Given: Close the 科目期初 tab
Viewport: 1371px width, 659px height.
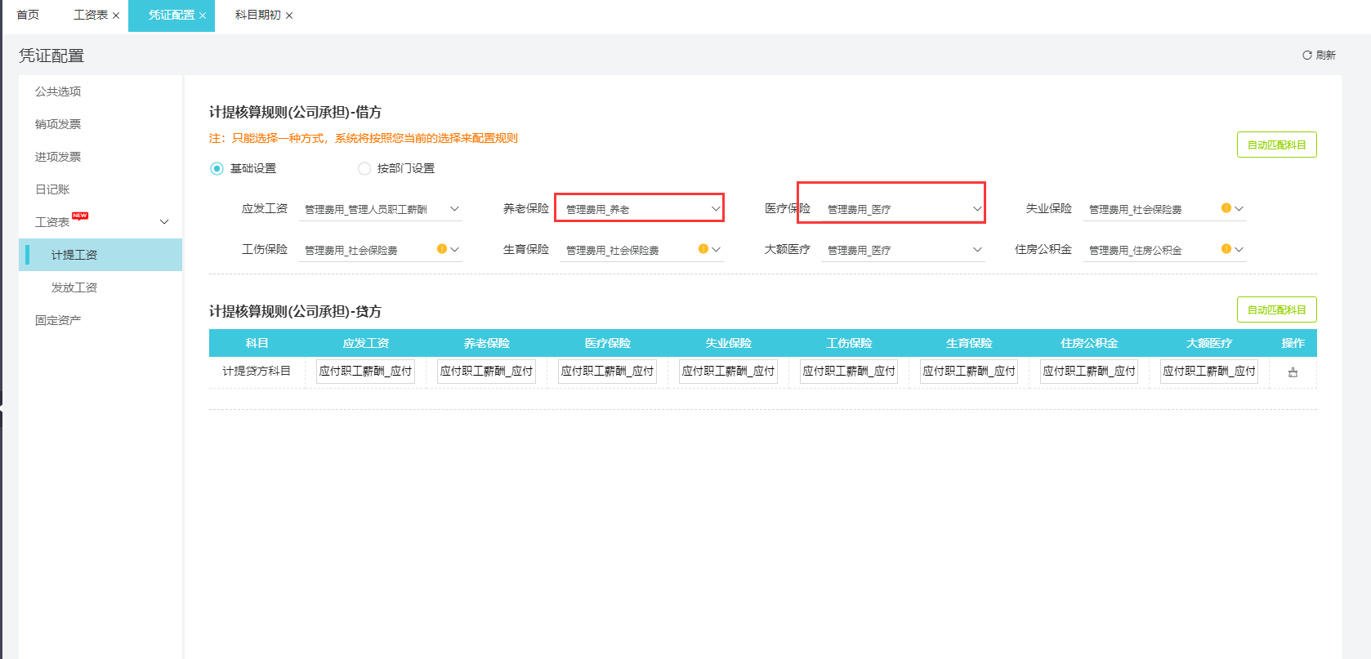Looking at the screenshot, I should pos(289,16).
